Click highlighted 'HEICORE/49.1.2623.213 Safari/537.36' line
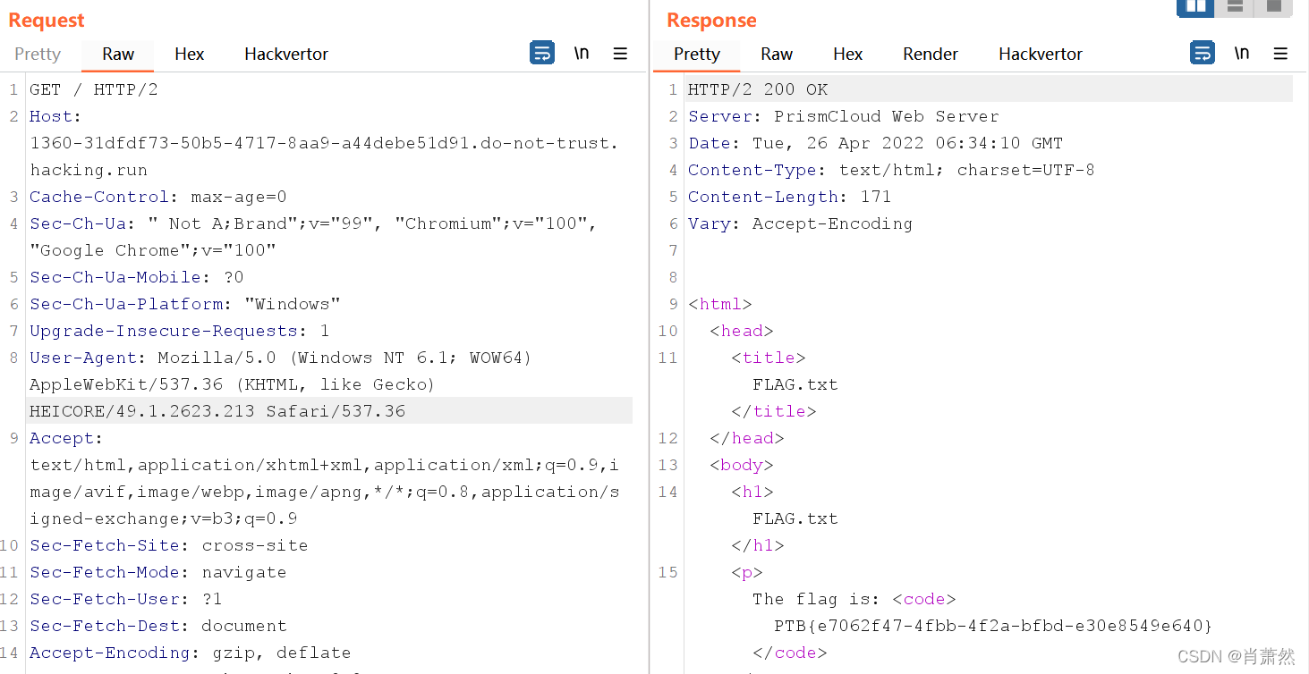Image resolution: width=1309 pixels, height=674 pixels. click(x=217, y=411)
